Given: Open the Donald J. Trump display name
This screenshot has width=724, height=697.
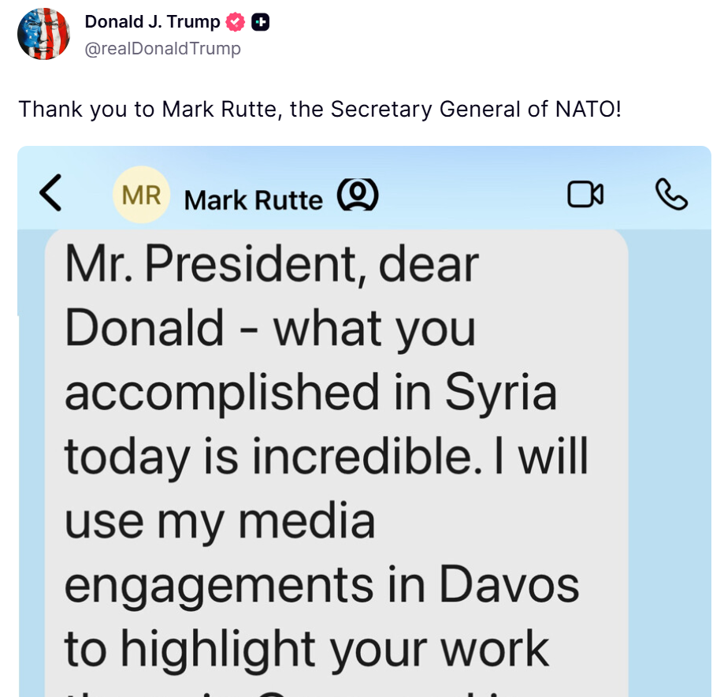Looking at the screenshot, I should point(152,22).
